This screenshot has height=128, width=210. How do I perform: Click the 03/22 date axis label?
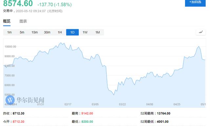point(122,104)
